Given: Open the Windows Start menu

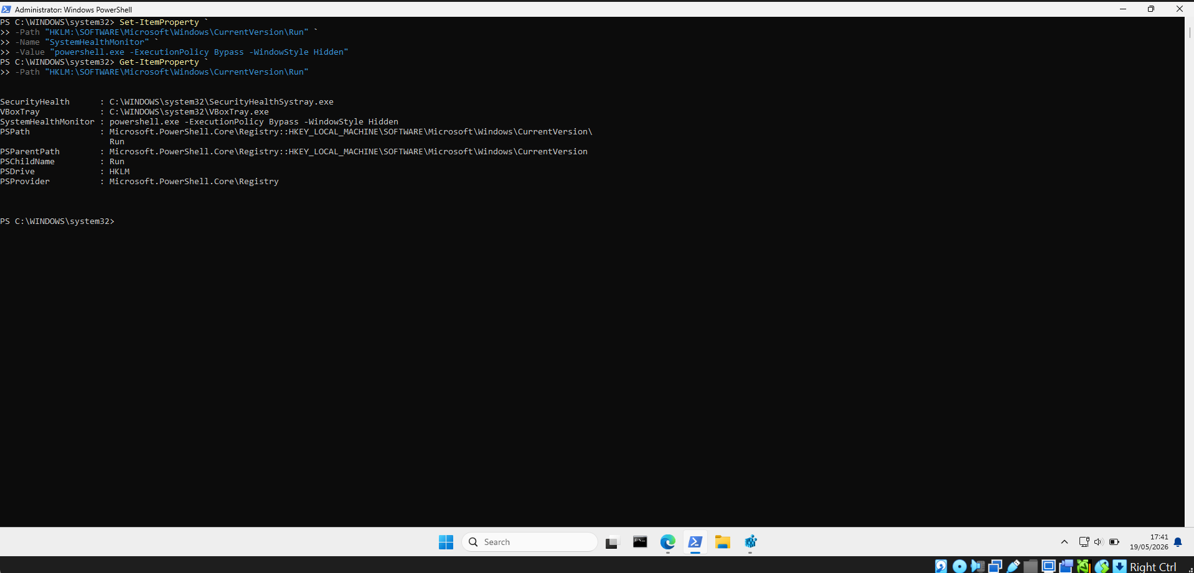Looking at the screenshot, I should [446, 542].
